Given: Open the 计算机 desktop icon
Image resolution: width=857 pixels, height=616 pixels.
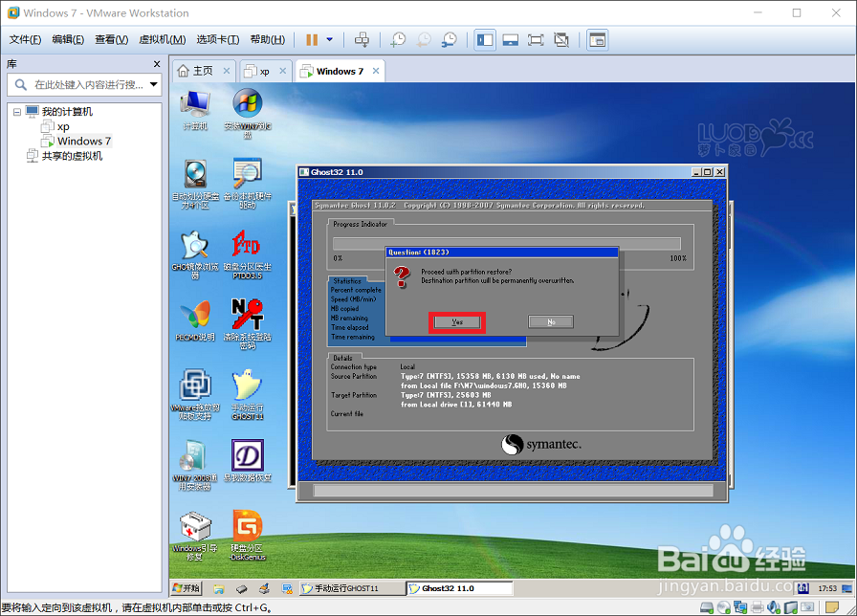Looking at the screenshot, I should (x=195, y=110).
